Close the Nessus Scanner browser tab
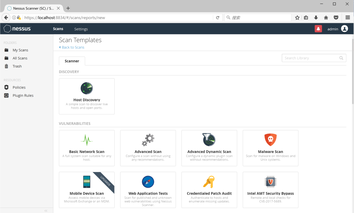Image resolution: width=354 pixels, height=213 pixels. click(x=58, y=8)
